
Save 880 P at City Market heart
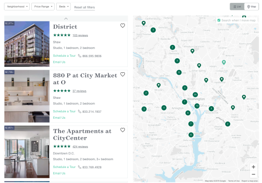click(122, 74)
